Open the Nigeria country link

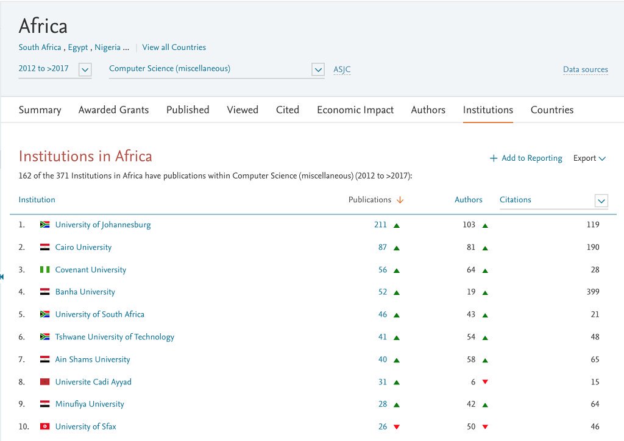107,48
